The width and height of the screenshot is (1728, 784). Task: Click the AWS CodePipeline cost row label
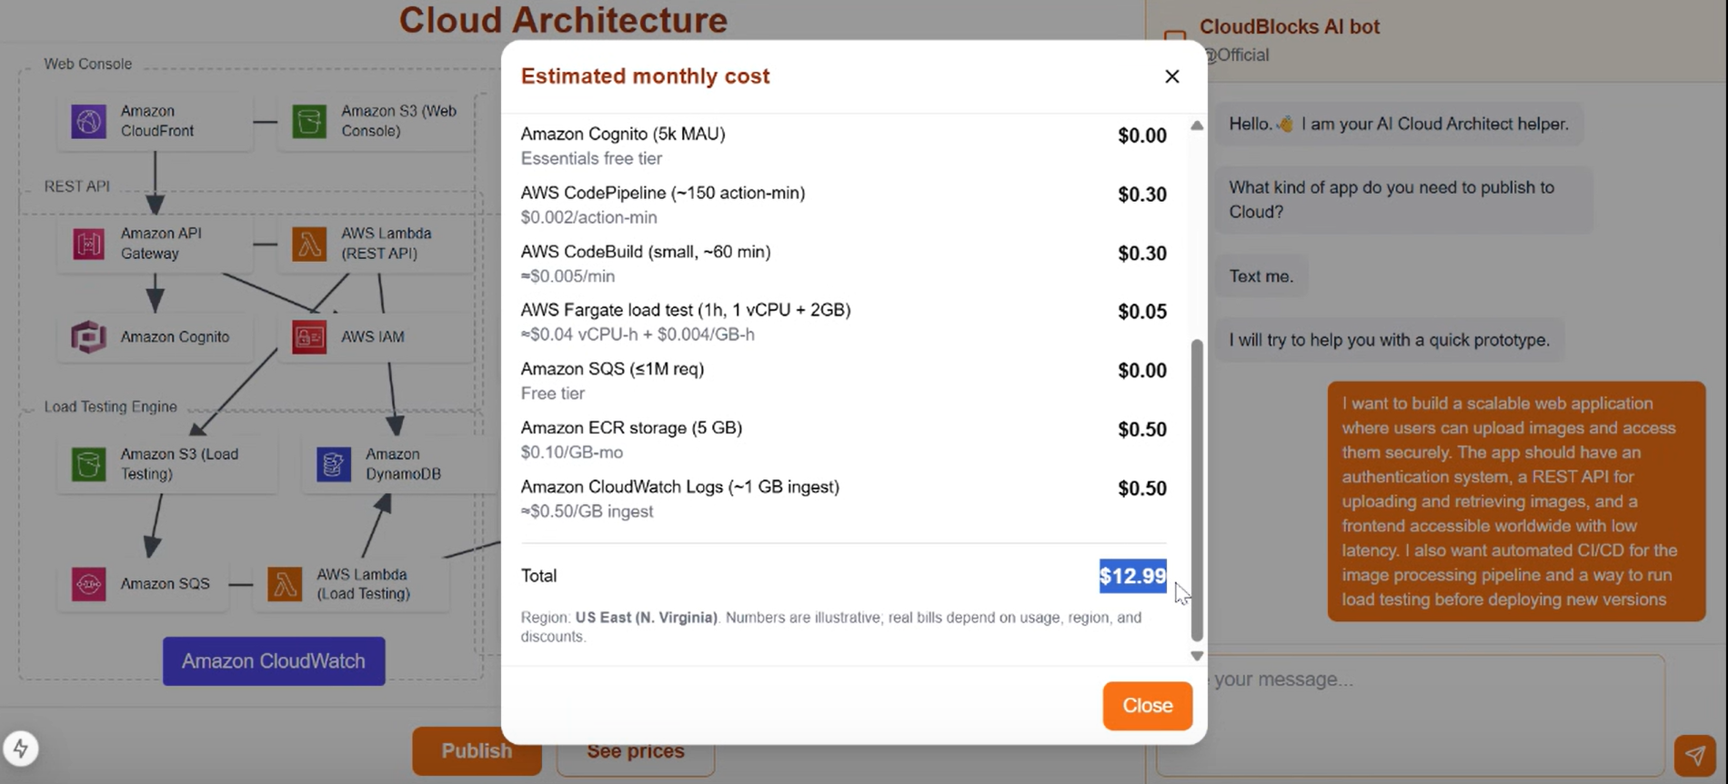click(x=663, y=193)
